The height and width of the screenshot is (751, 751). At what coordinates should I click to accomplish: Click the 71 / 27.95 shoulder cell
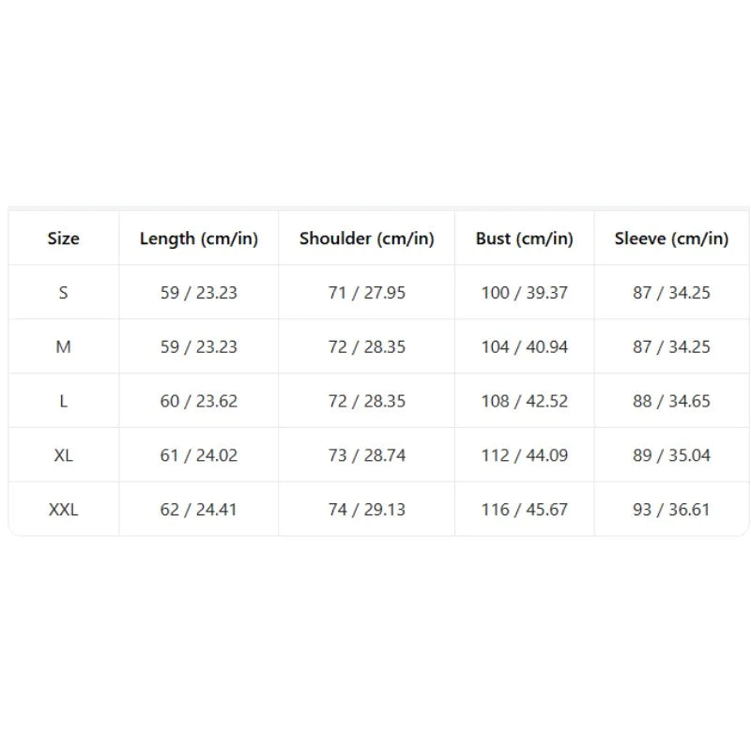367,292
